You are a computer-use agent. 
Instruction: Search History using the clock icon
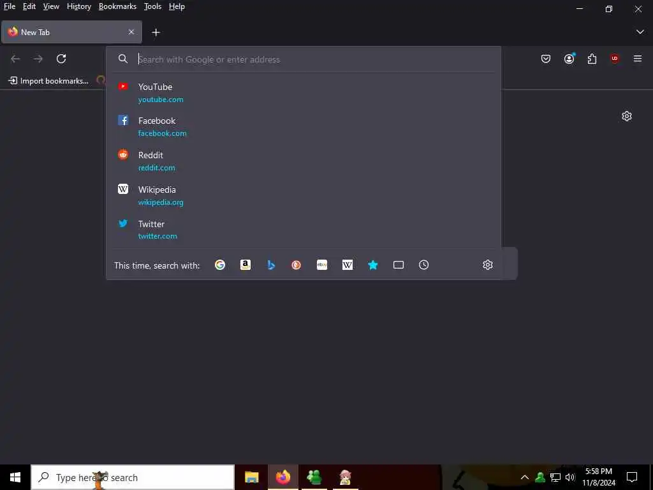click(423, 265)
